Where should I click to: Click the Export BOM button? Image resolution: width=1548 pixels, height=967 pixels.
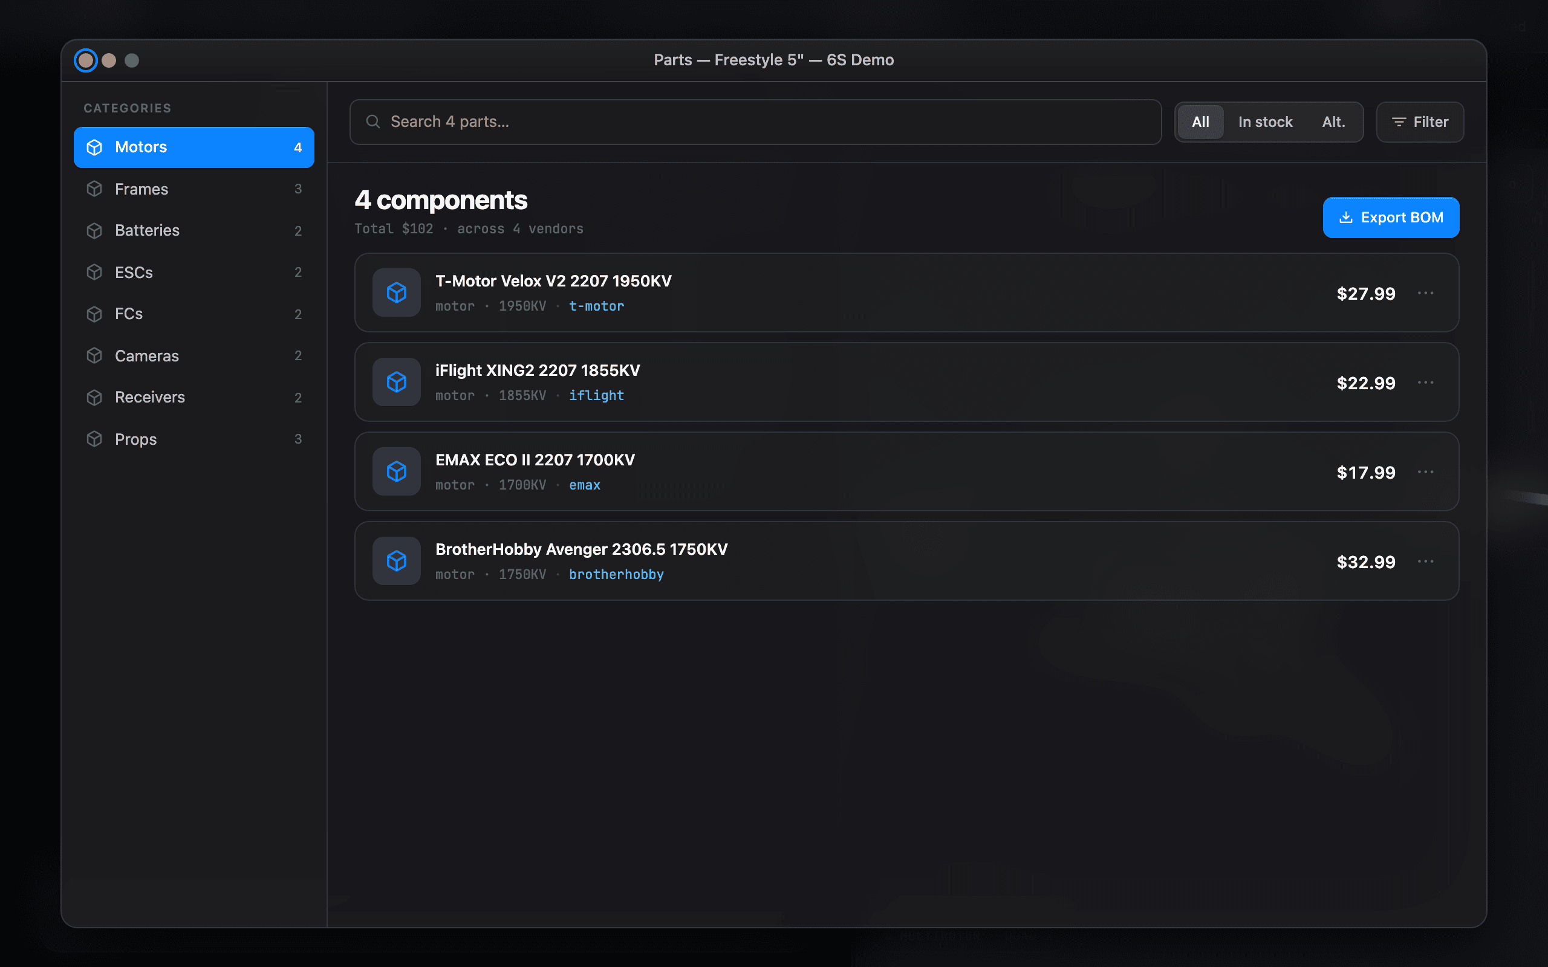click(1391, 218)
